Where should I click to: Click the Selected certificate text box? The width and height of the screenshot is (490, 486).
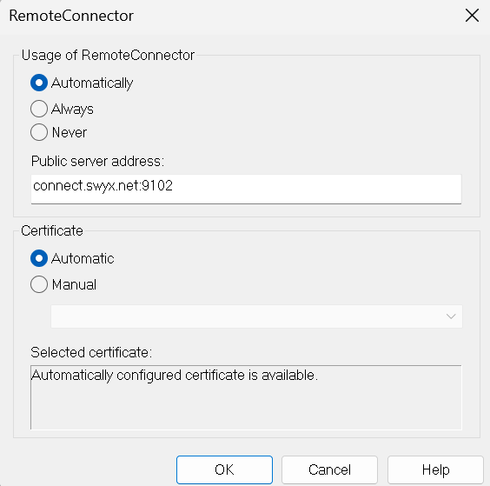tap(246, 397)
